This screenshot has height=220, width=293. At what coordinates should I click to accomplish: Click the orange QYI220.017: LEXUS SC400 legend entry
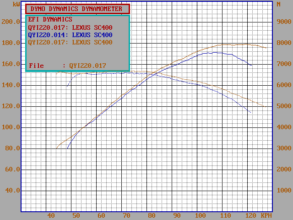[x=70, y=42]
